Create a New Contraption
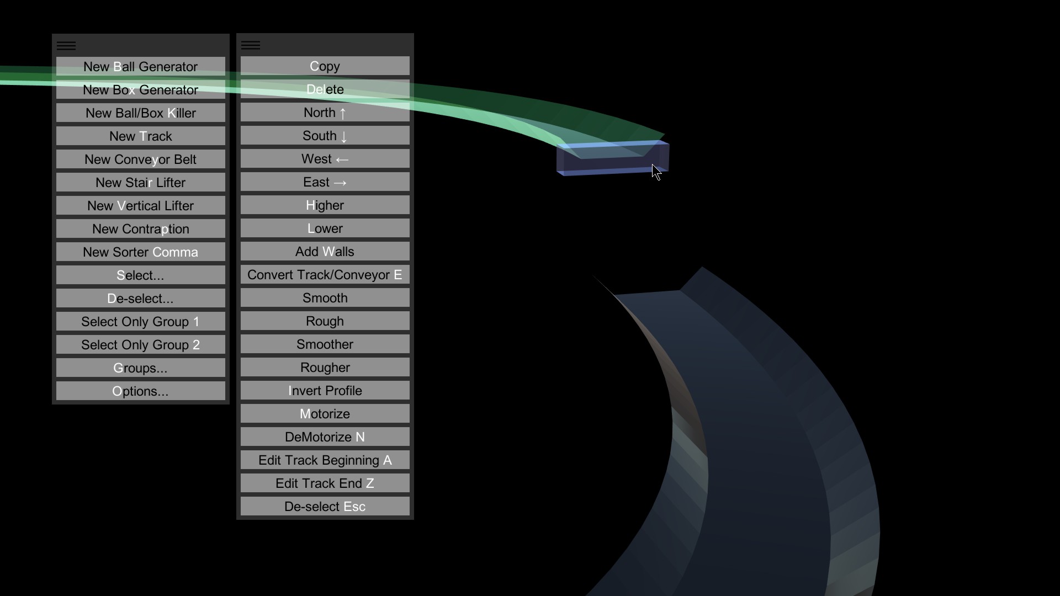 141,229
